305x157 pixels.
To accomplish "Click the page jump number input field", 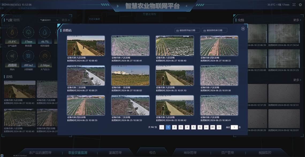I will [x=234, y=127].
